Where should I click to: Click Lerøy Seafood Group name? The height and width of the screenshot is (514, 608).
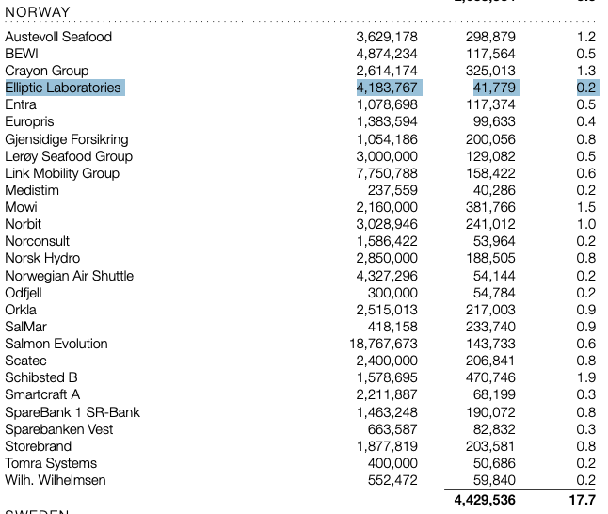[69, 156]
